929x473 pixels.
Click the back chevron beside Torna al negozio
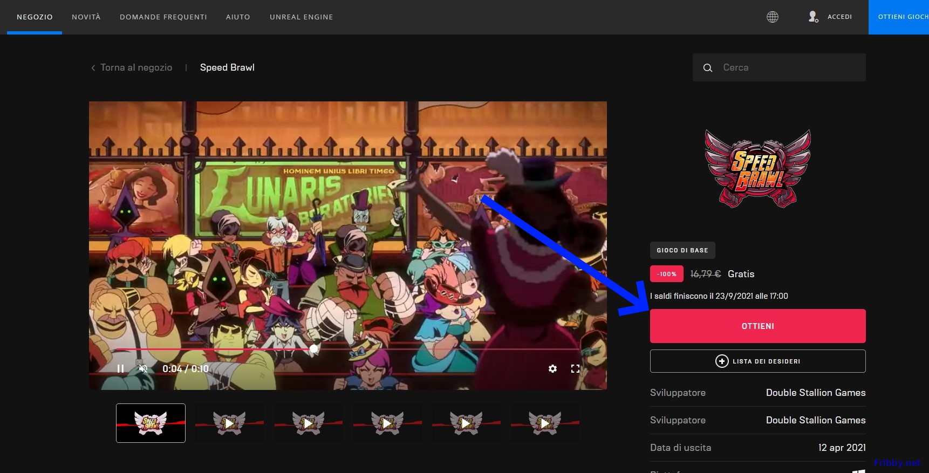pyautogui.click(x=93, y=68)
